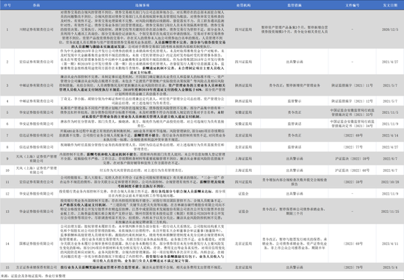Select 华安证券股份有限公司 in row 6
Viewport: 404px width, 280px height.
[36, 123]
